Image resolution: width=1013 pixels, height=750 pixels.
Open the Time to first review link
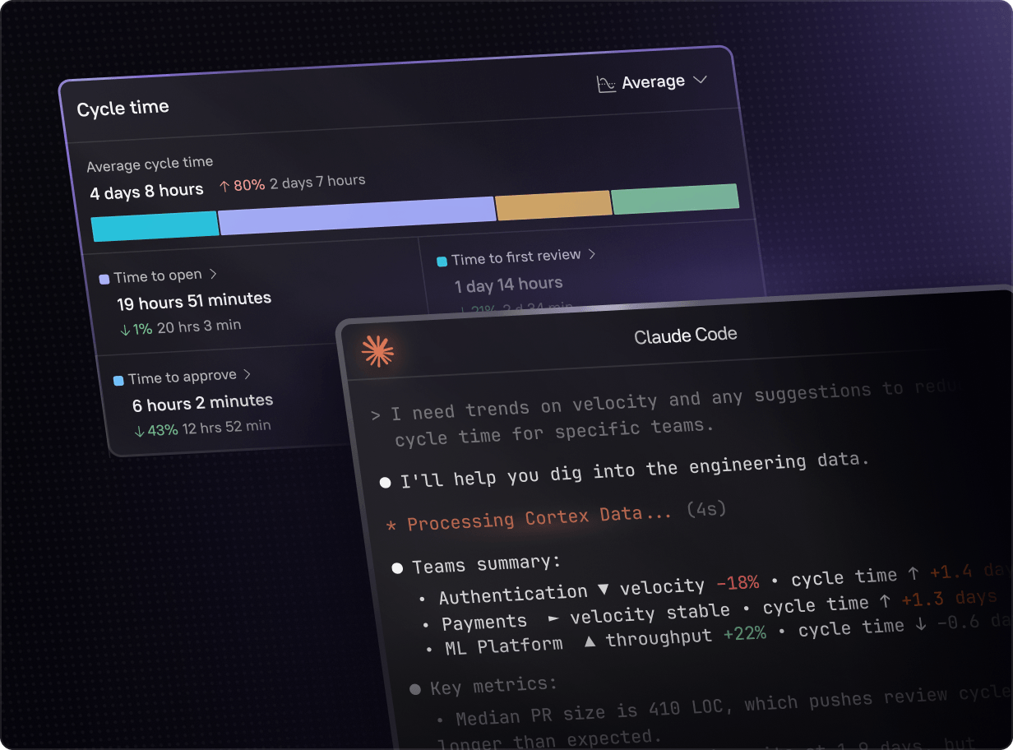click(516, 258)
